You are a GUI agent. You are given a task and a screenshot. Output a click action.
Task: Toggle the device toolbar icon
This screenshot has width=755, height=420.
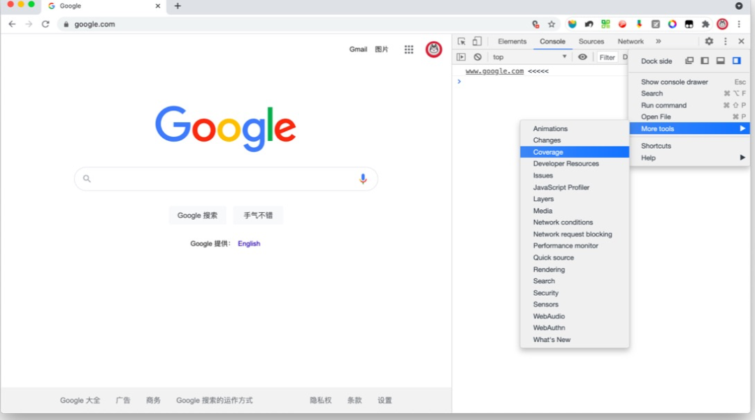pos(477,41)
